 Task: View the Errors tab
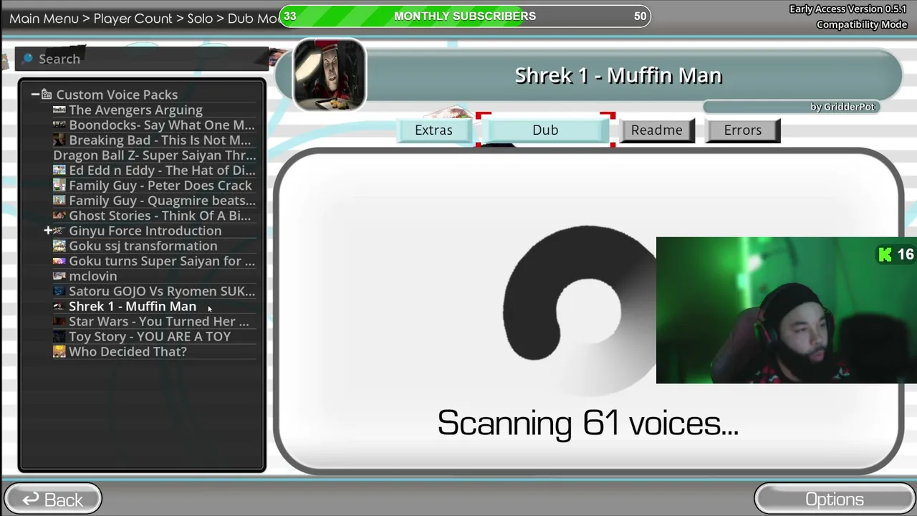pos(743,130)
